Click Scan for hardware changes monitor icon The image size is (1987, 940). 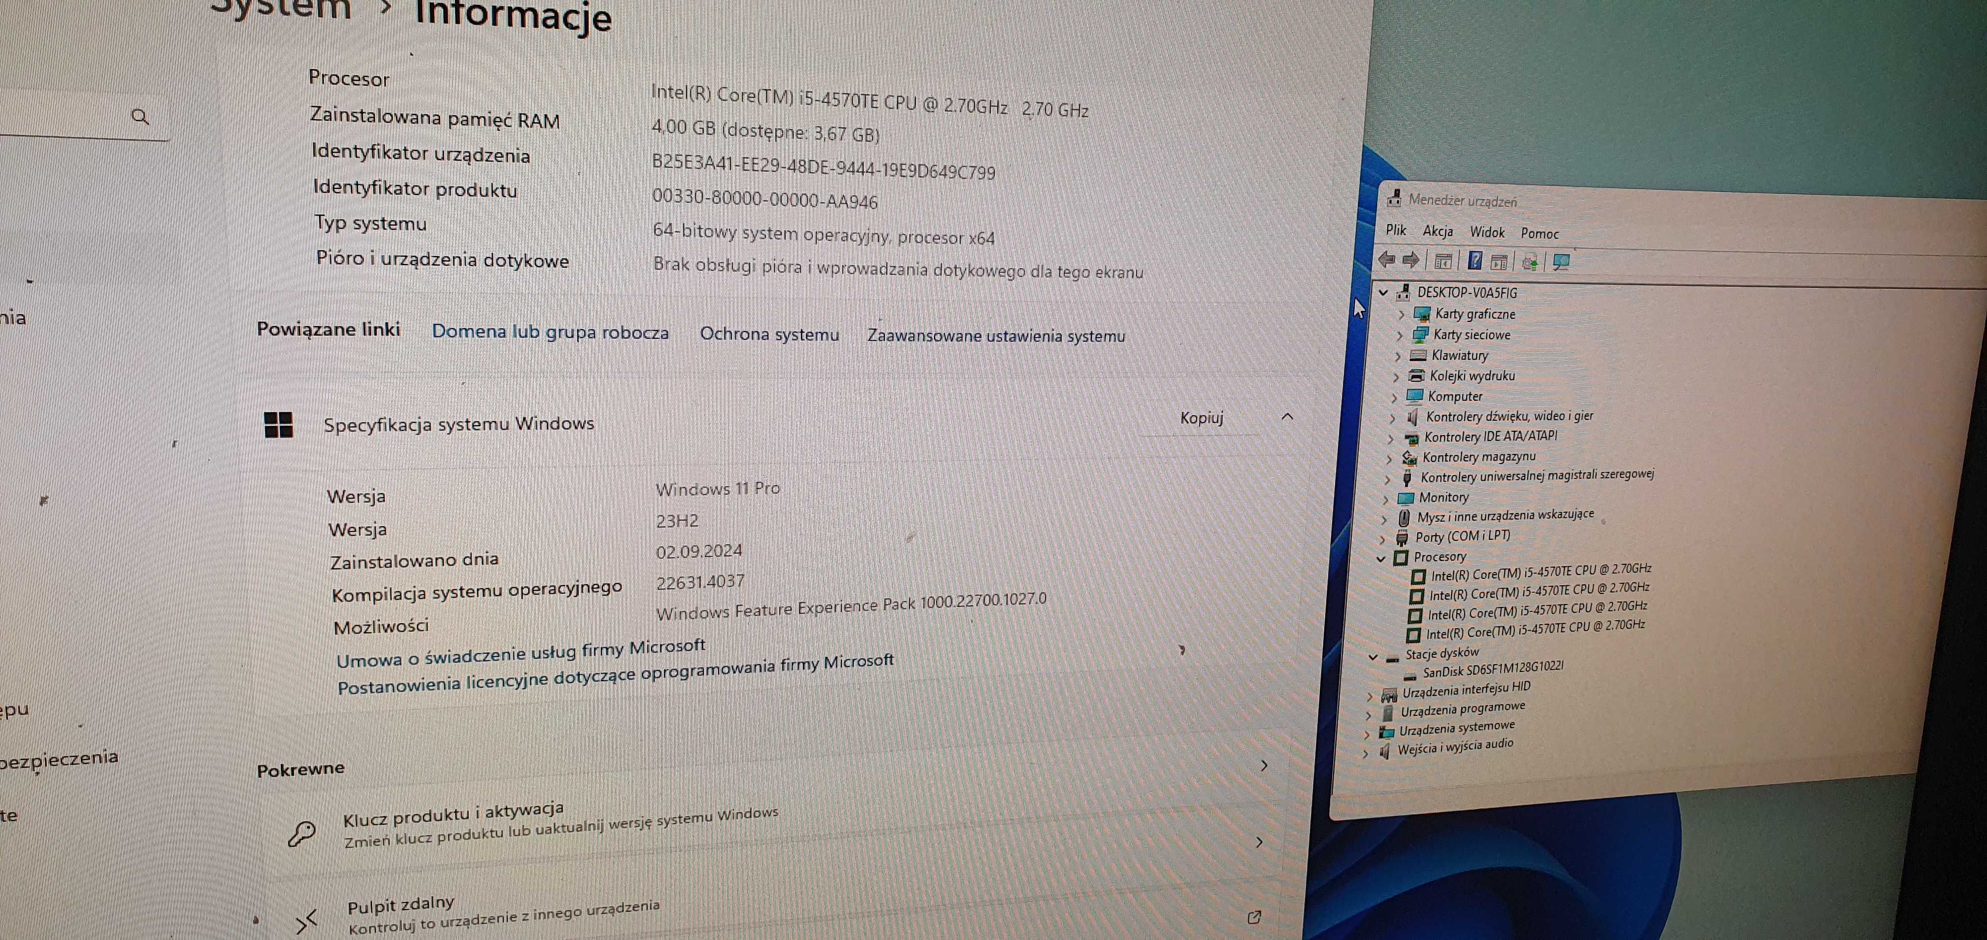tap(1561, 263)
